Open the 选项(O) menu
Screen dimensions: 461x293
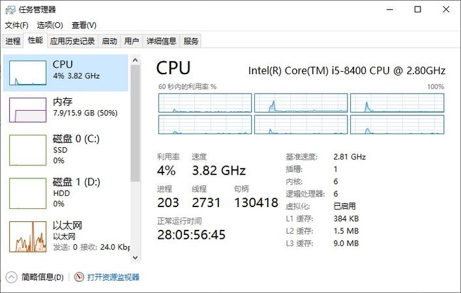[x=50, y=25]
